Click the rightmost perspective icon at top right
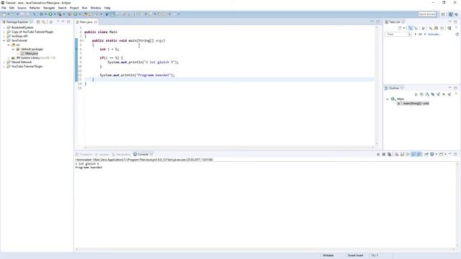 coord(457,14)
